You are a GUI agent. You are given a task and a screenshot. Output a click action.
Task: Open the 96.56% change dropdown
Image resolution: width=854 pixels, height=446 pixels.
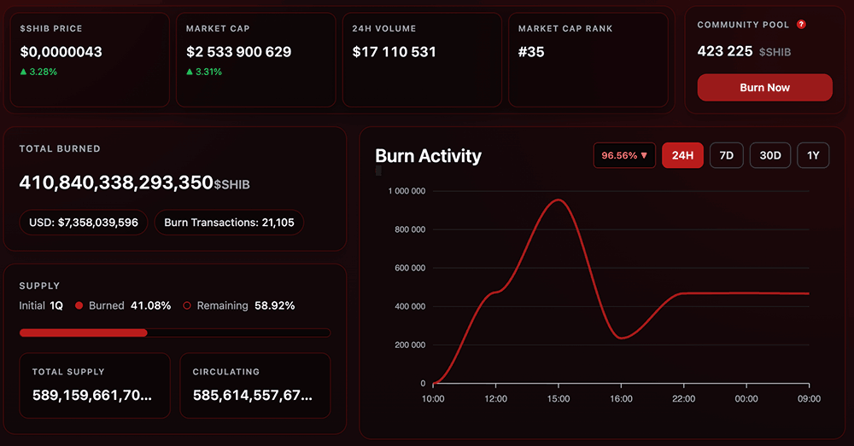click(624, 155)
